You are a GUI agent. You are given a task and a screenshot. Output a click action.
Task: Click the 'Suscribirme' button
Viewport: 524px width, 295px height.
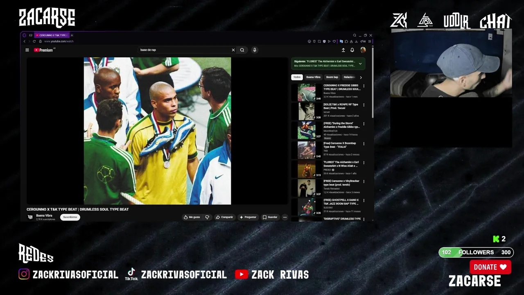(x=70, y=217)
